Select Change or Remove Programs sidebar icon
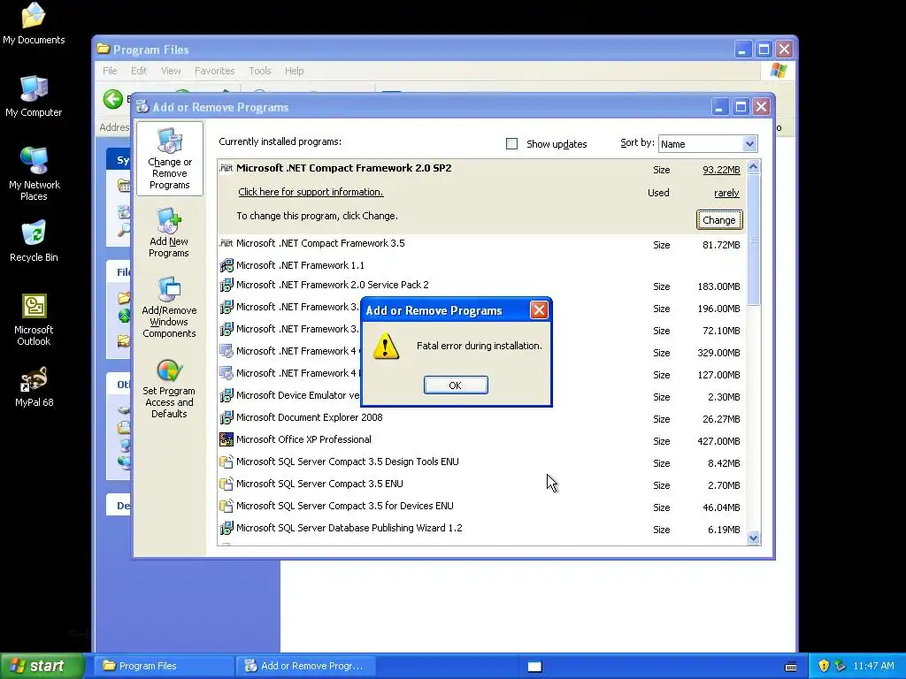The width and height of the screenshot is (906, 679). 169,159
